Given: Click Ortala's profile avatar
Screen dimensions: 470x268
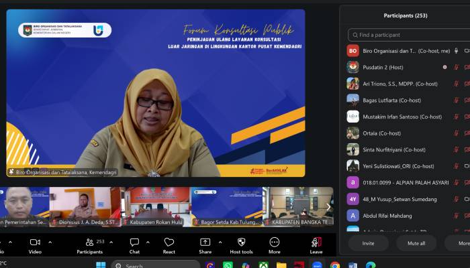Looking at the screenshot, I should 352,133.
